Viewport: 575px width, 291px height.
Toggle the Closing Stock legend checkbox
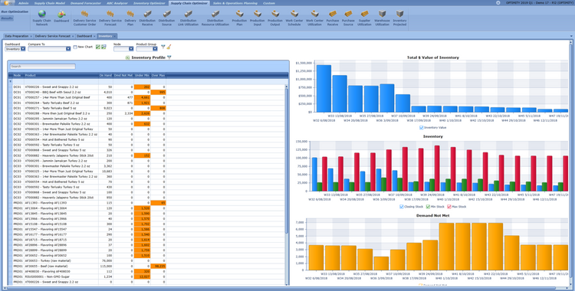pos(402,207)
